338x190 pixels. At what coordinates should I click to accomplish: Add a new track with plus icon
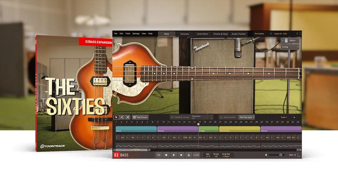(294, 117)
